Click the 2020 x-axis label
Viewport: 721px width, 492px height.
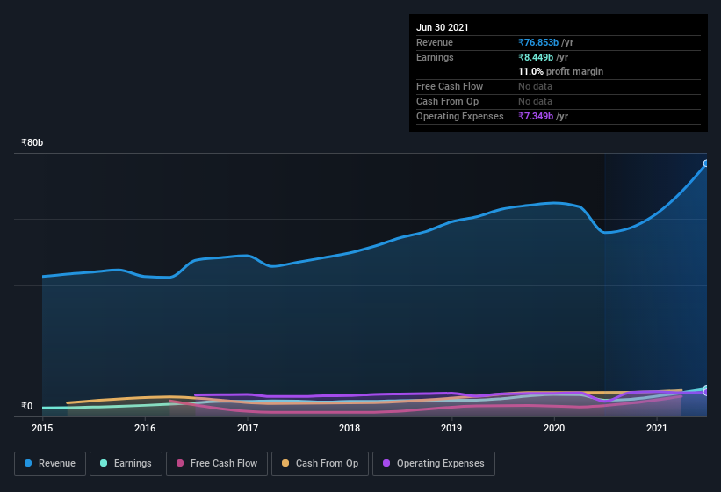(x=554, y=428)
